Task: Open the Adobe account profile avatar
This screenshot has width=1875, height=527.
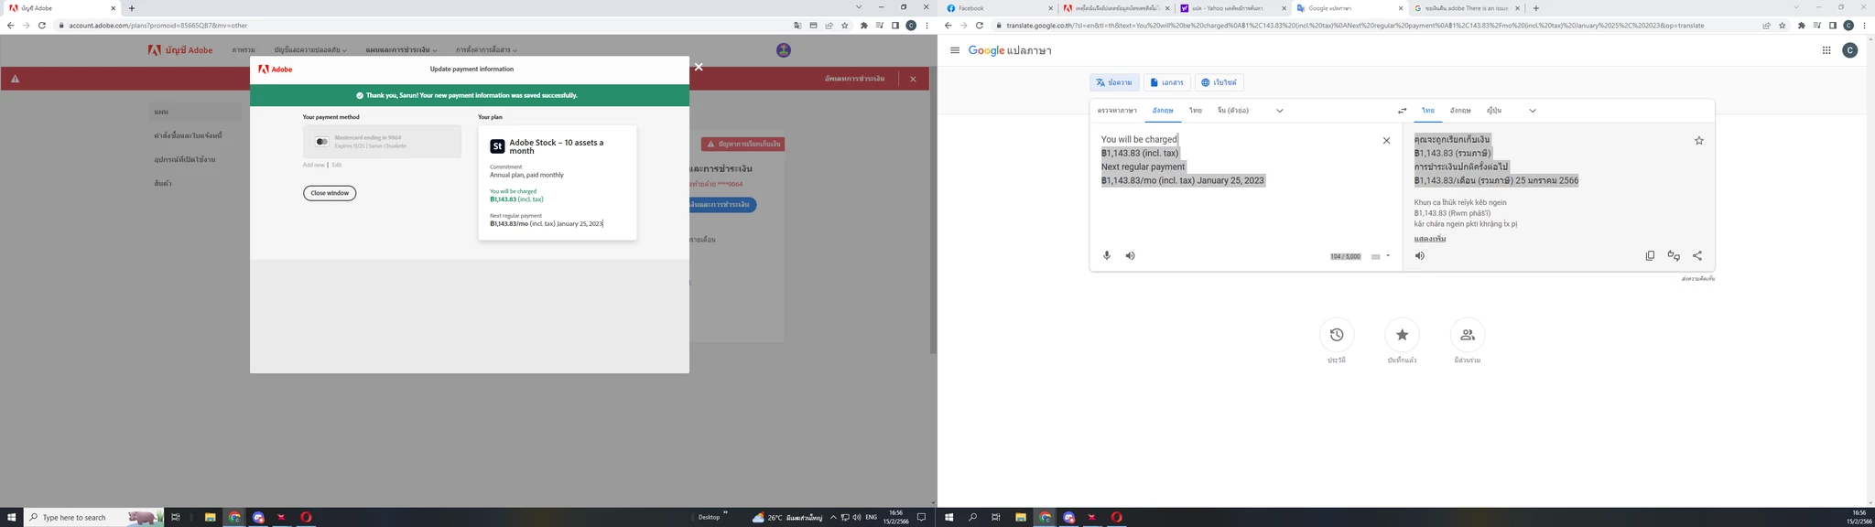Action: click(784, 50)
